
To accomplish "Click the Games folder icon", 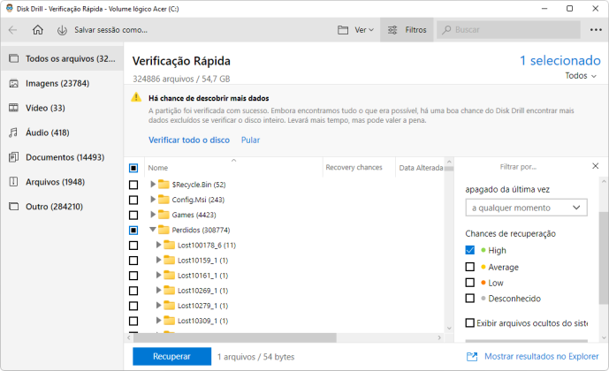I will (x=164, y=215).
